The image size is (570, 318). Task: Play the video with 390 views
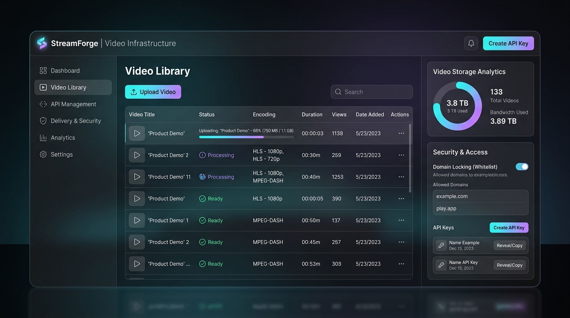(137, 199)
